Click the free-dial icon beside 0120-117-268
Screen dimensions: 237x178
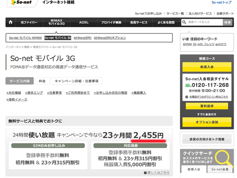(x=187, y=85)
